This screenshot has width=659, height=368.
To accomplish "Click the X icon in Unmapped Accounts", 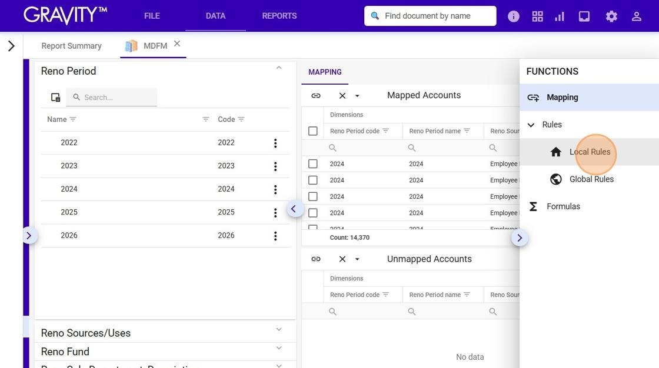I will pyautogui.click(x=342, y=259).
